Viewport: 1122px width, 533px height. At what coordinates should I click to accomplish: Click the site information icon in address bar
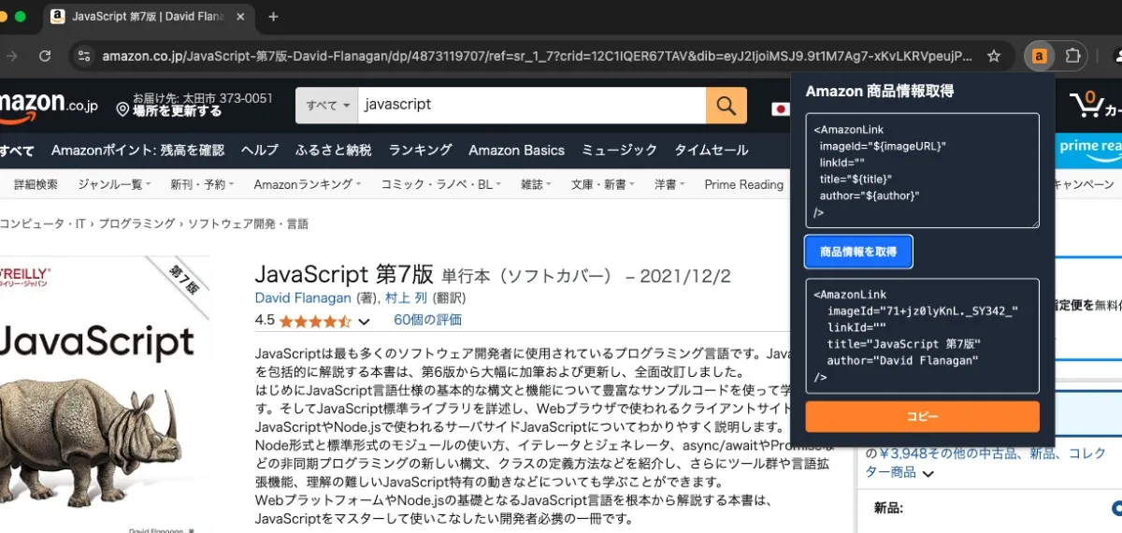(84, 56)
